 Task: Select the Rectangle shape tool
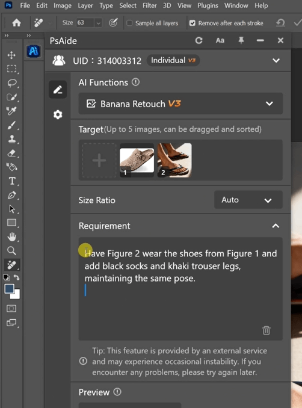pos(11,223)
